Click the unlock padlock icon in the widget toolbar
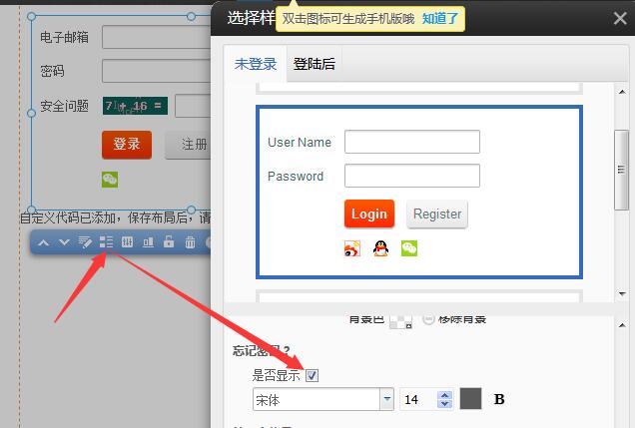 [x=169, y=242]
